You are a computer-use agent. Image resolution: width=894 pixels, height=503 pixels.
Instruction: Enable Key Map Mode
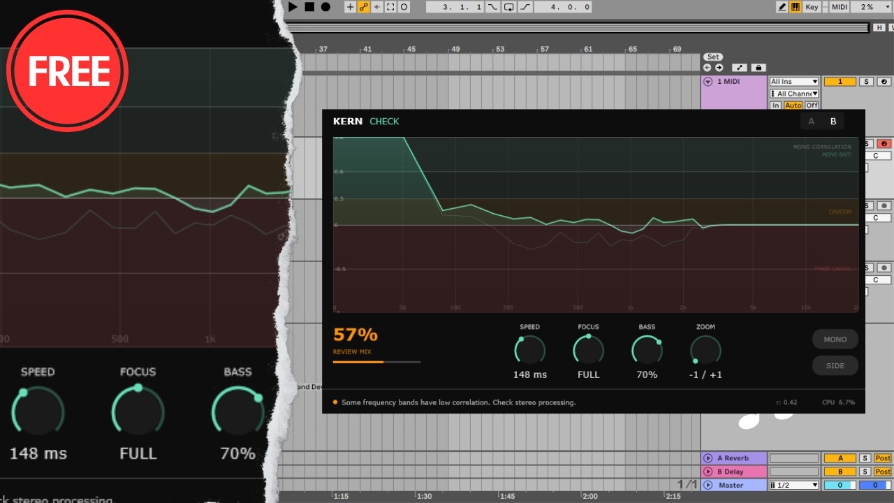click(x=812, y=7)
